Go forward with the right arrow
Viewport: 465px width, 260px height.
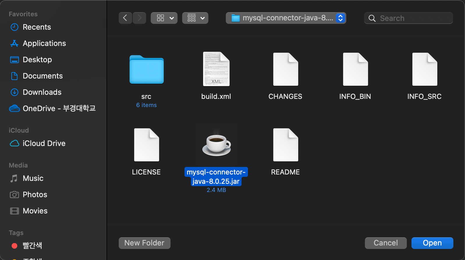tap(139, 18)
